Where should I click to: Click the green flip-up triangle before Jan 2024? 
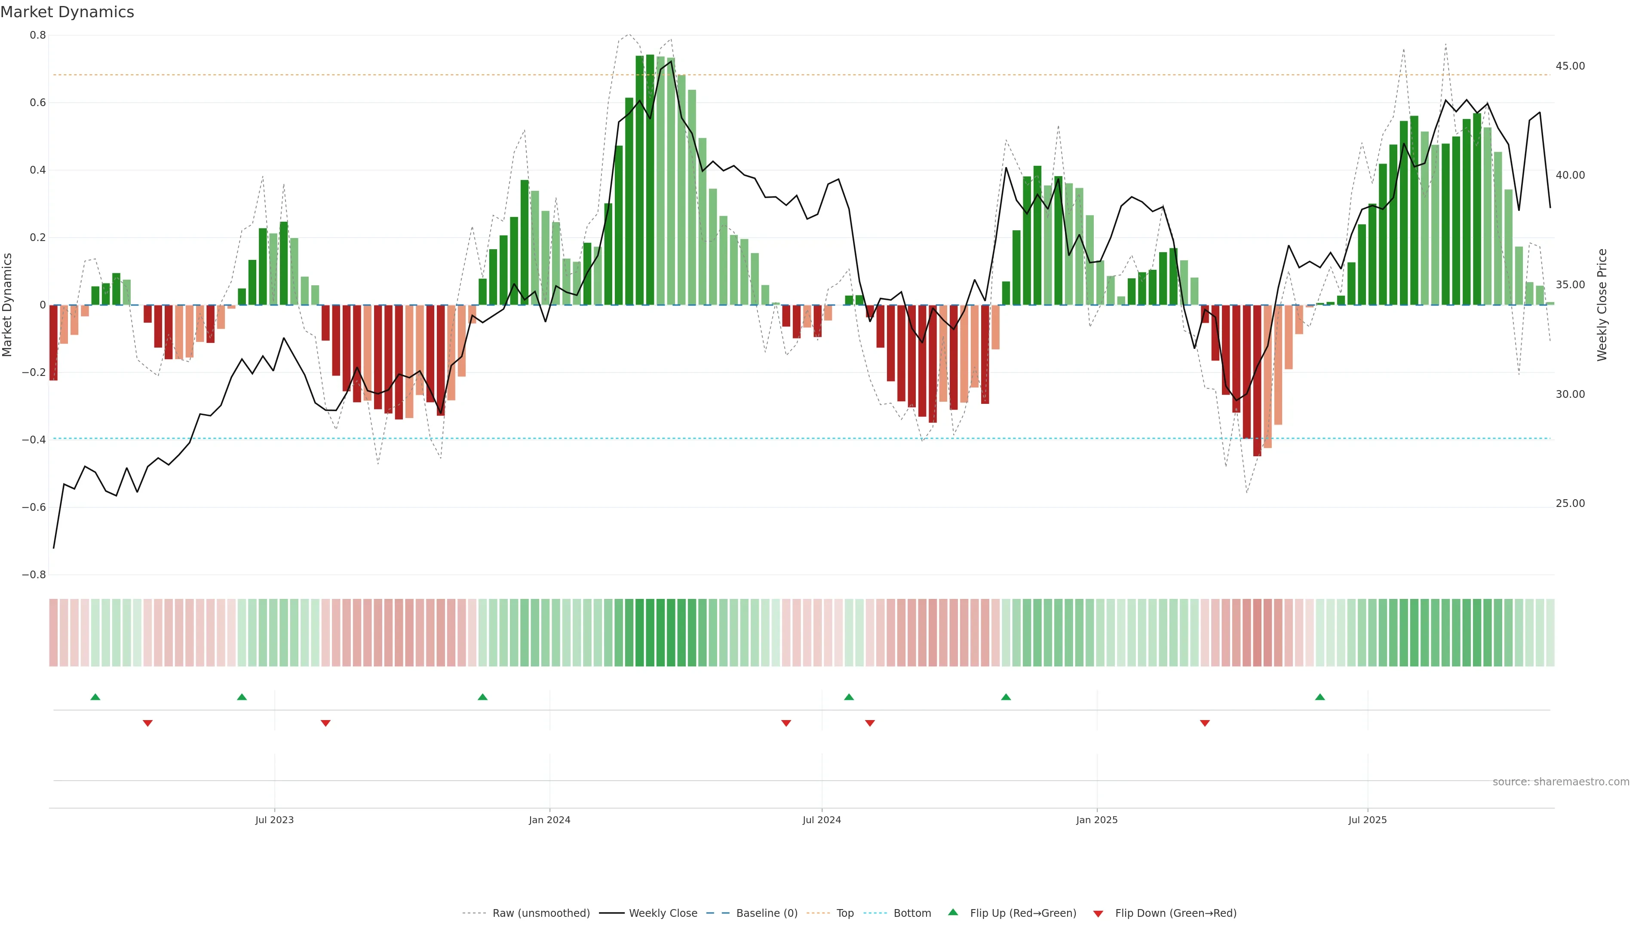click(x=482, y=697)
